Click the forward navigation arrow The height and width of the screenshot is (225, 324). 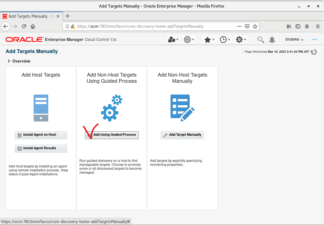click(15, 26)
